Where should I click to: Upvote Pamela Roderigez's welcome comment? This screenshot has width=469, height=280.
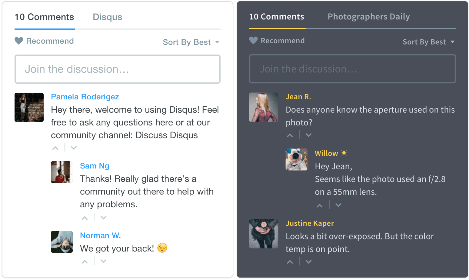[x=55, y=148]
